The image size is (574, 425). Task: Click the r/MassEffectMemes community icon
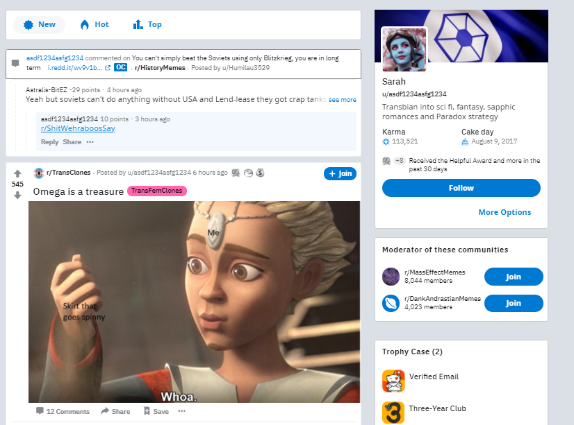tap(391, 277)
